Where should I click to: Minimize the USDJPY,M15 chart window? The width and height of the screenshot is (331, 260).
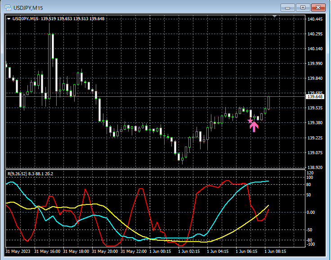coord(287,8)
